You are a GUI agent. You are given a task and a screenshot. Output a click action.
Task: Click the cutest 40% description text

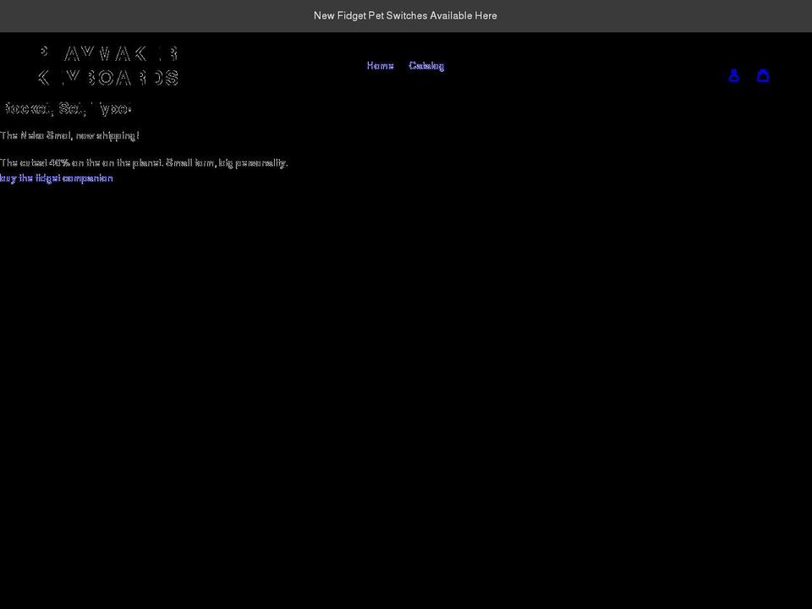(144, 162)
